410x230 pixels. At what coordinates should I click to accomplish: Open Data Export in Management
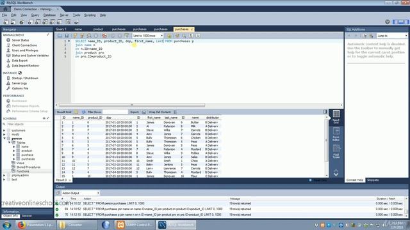point(20,61)
